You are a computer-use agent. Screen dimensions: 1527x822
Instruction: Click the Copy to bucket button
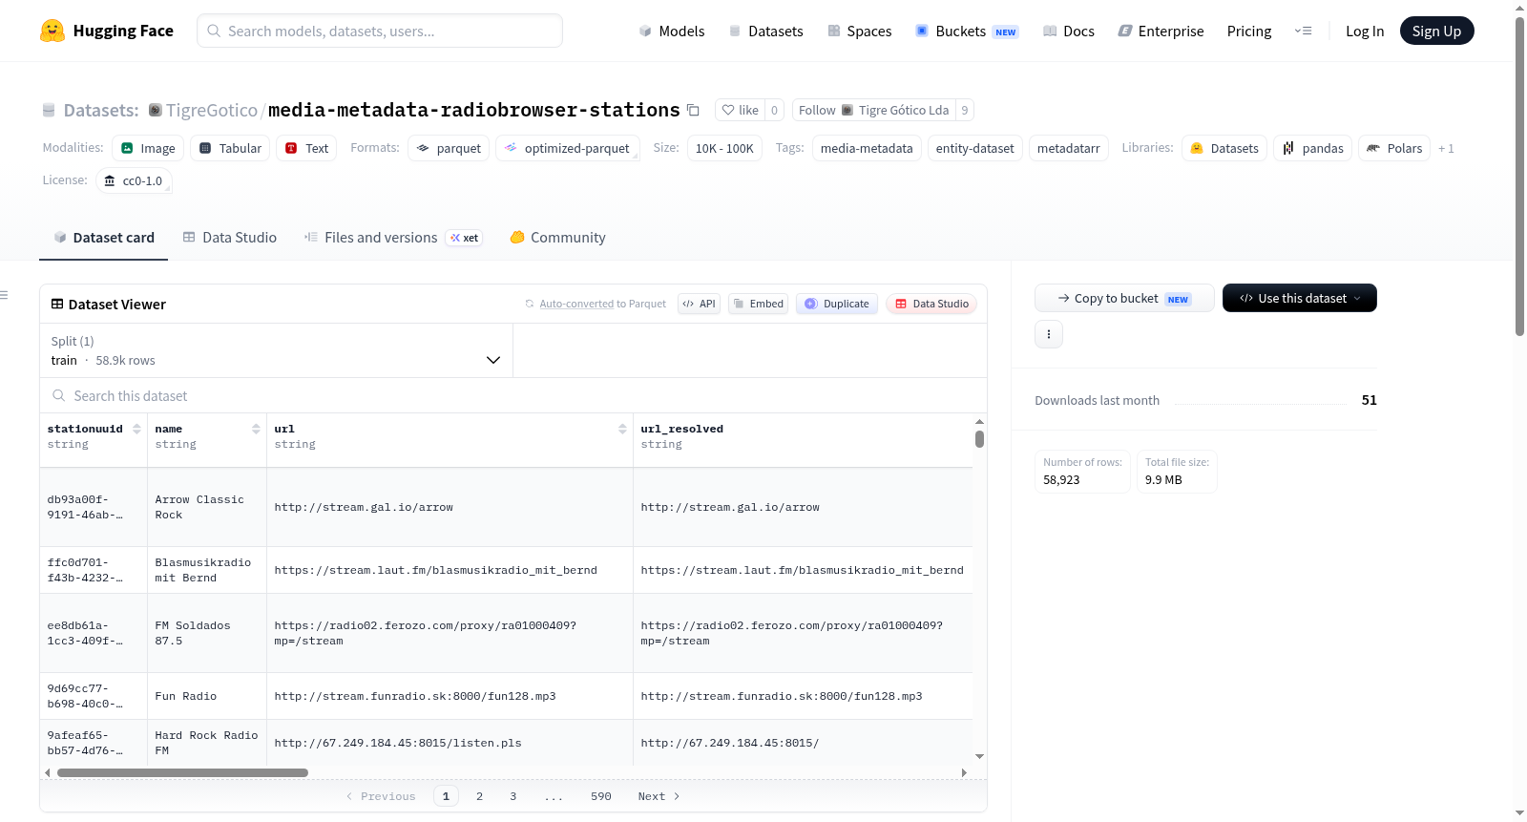pos(1124,298)
